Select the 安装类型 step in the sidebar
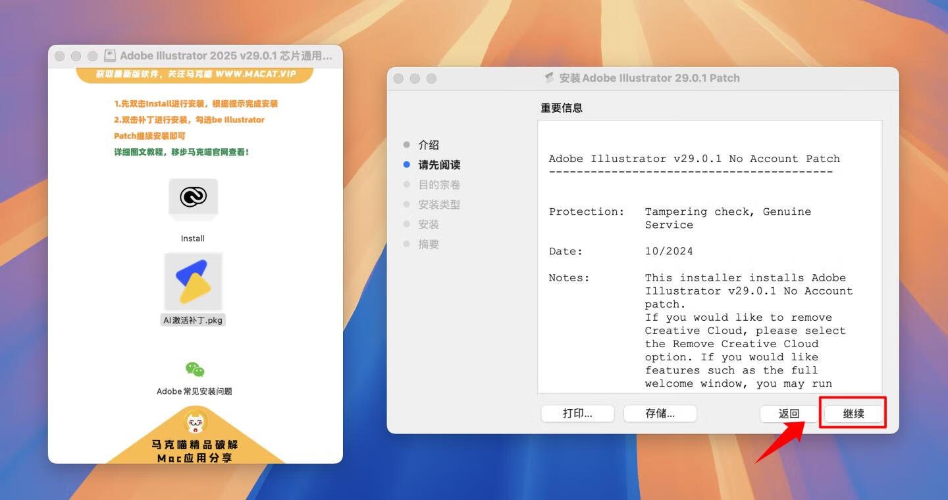The image size is (948, 500). pos(439,204)
